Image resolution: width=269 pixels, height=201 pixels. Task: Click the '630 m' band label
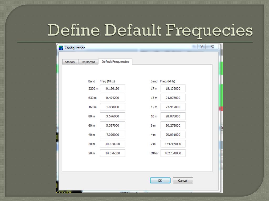click(92, 98)
